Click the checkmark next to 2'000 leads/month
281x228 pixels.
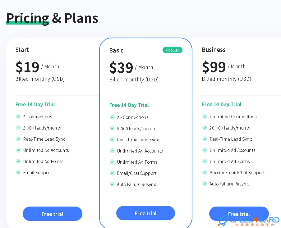pos(18,128)
